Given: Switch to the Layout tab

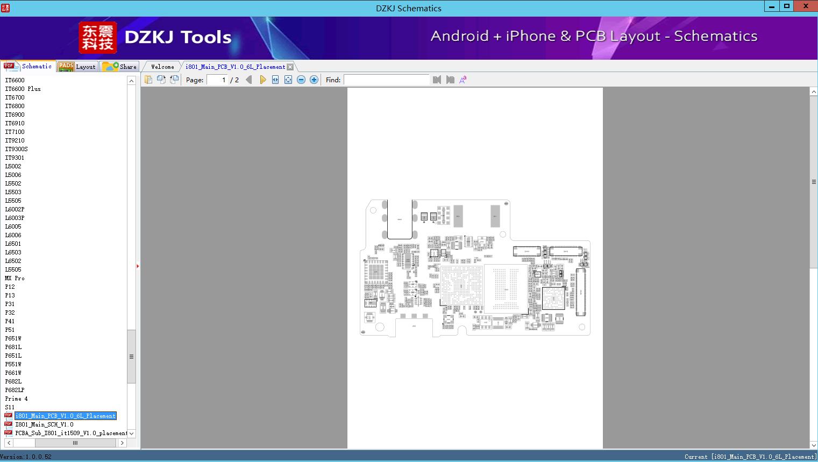Looking at the screenshot, I should coord(78,67).
